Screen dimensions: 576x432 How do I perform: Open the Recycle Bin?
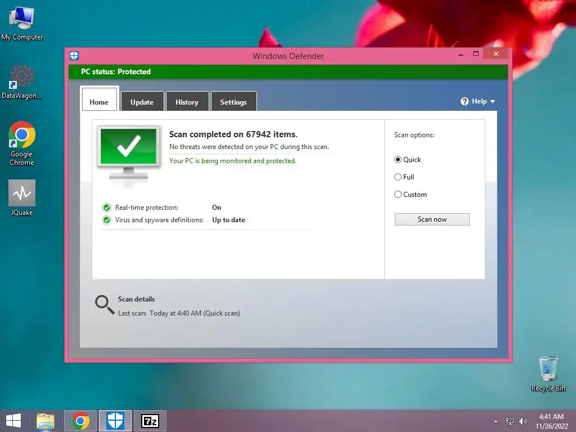[548, 373]
